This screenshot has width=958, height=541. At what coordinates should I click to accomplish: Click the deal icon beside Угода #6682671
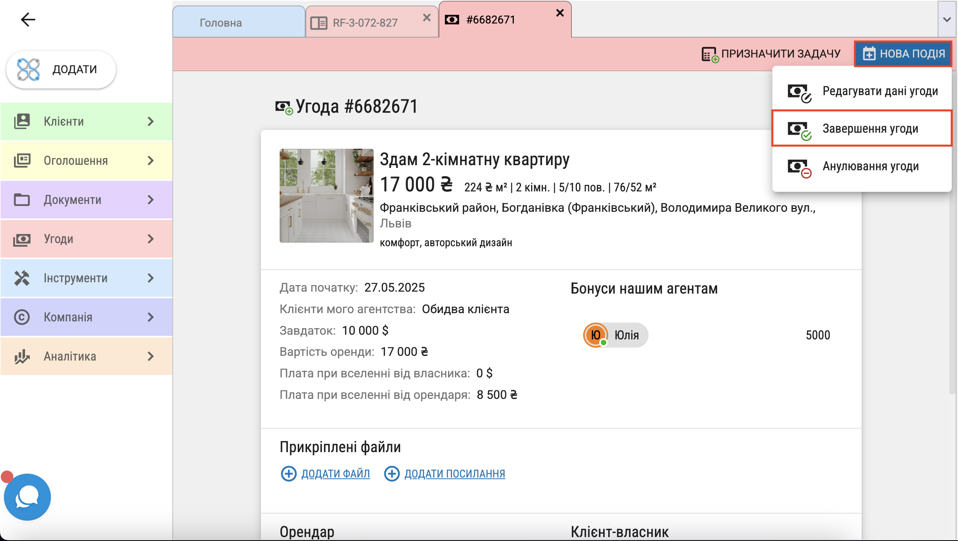(x=284, y=107)
